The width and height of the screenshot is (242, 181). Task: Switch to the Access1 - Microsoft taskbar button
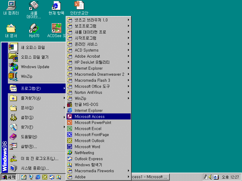[150, 177]
